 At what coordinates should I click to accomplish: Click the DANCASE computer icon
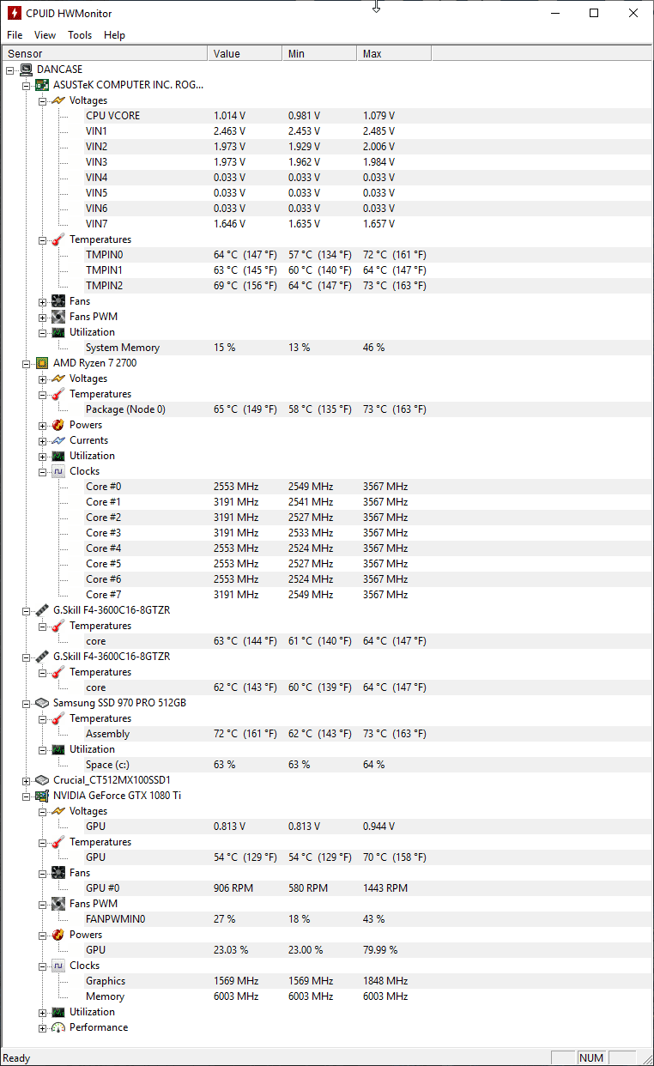click(x=27, y=70)
